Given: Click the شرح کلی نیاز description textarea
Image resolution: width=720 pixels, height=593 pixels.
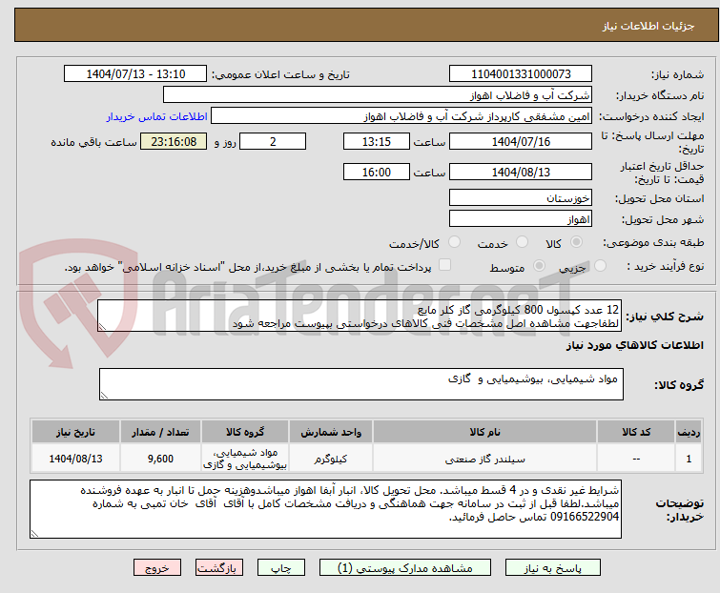Looking at the screenshot, I should [360, 316].
